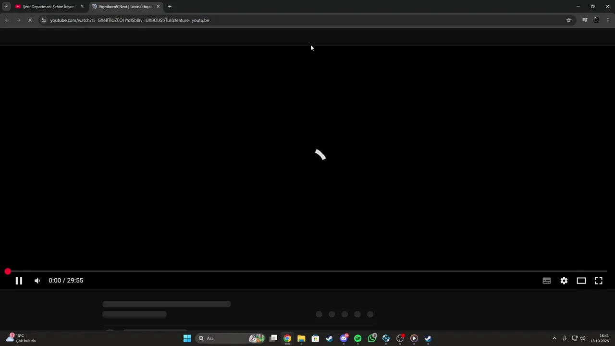Toggle video subtitles
The height and width of the screenshot is (346, 615).
pos(547,281)
